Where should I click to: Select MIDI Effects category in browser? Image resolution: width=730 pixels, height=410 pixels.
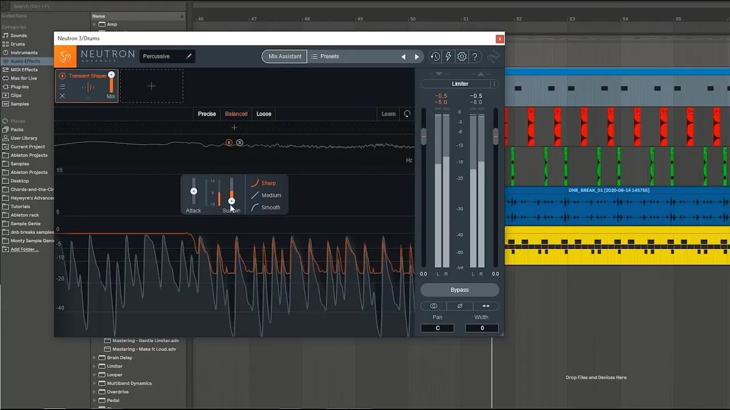pos(24,69)
